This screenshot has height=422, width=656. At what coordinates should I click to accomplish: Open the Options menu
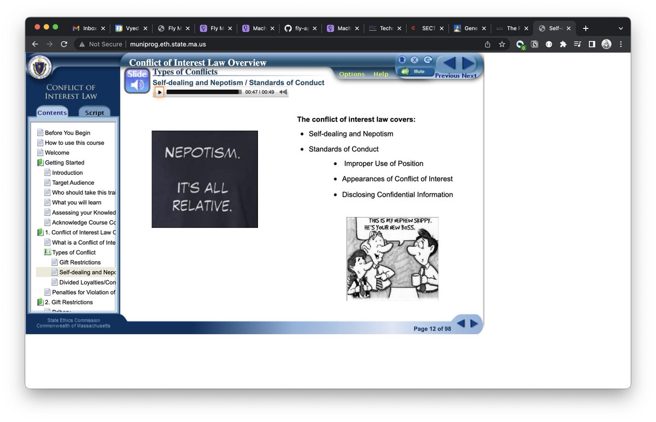point(352,74)
